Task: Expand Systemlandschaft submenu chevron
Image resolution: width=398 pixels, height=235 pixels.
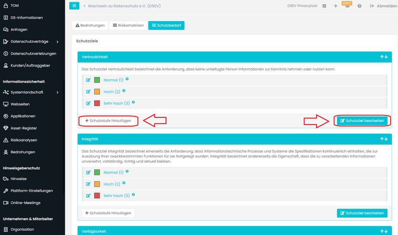Action: pos(58,92)
